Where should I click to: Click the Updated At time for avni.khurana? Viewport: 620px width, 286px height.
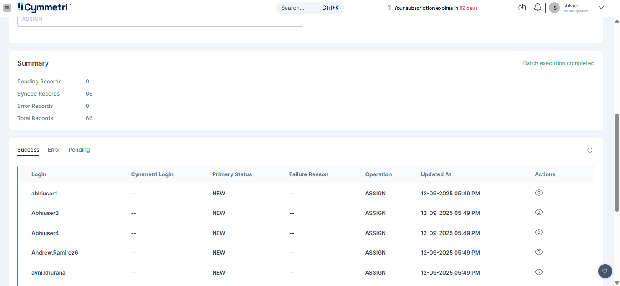pyautogui.click(x=451, y=273)
